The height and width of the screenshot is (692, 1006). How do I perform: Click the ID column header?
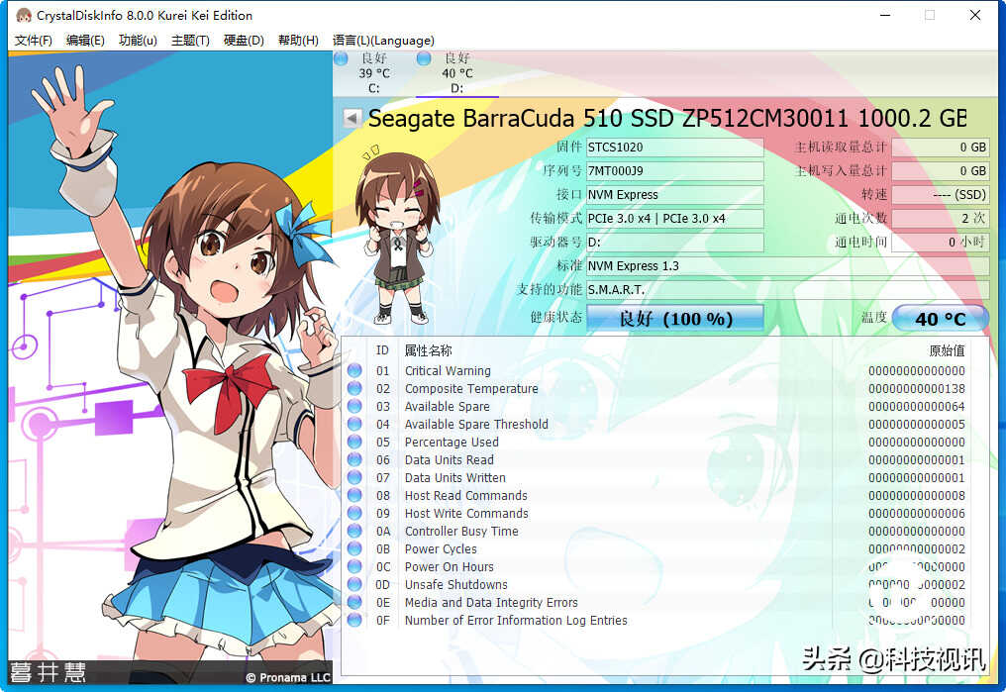382,350
